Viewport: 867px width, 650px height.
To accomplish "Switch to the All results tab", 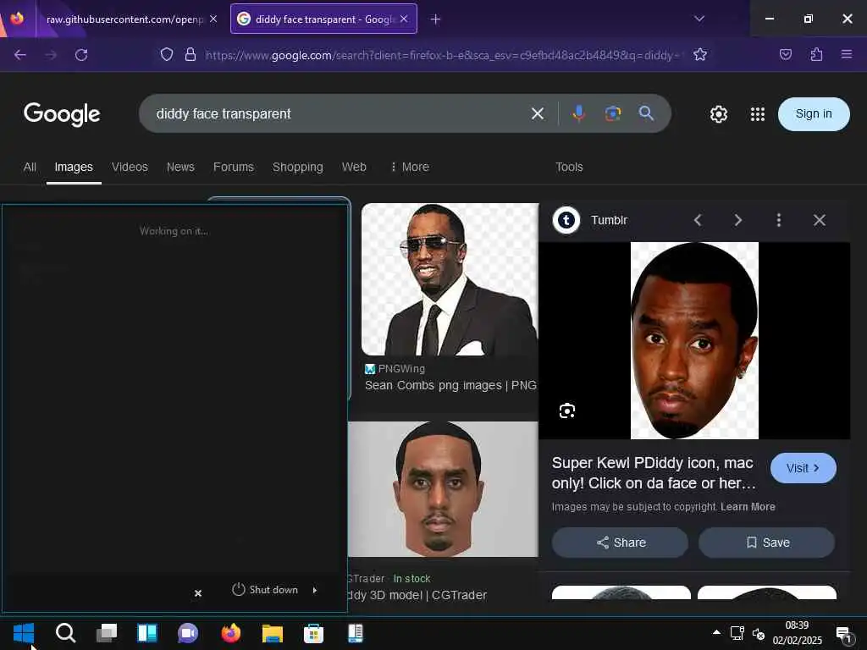I will click(x=30, y=167).
